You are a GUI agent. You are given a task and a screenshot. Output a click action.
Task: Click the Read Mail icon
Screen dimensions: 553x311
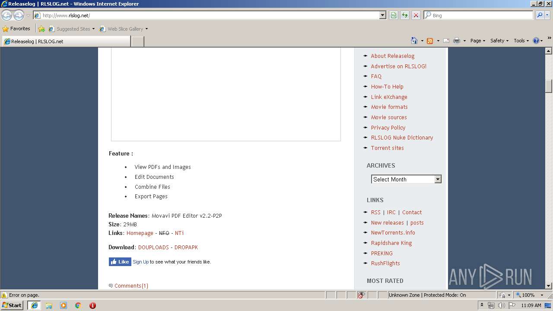446,41
